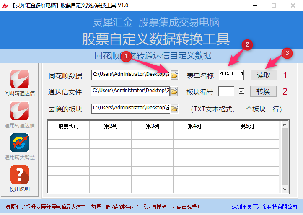Browse folder for 同花顺数据 file
The width and height of the screenshot is (303, 215).
pos(174,75)
